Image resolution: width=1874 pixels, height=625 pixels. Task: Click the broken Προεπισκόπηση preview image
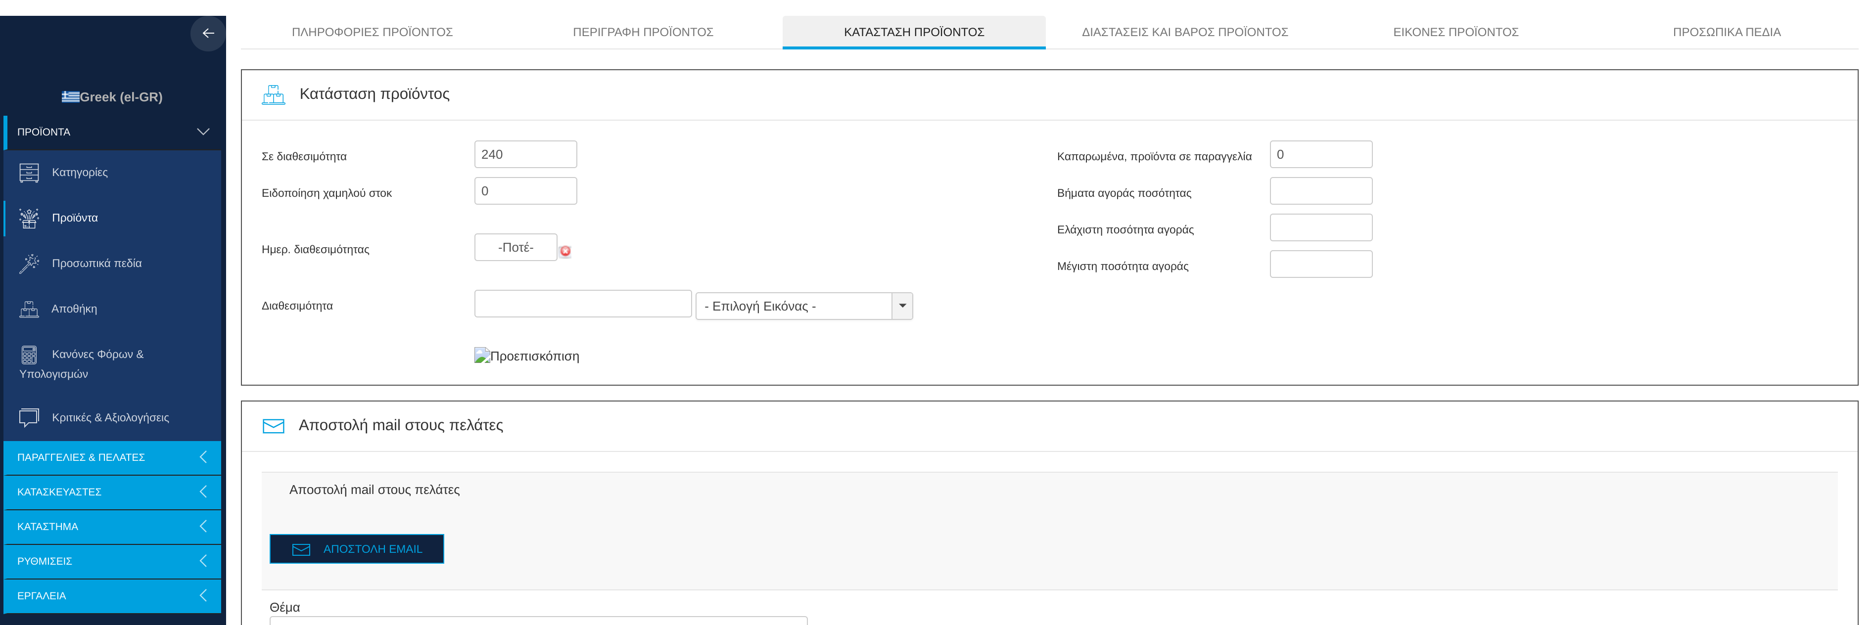[x=527, y=356]
